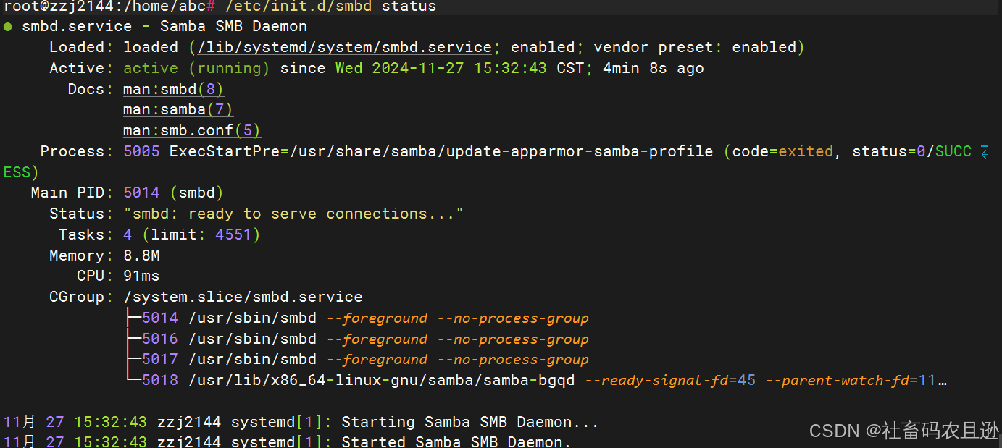Open the man:smbd(8) docs link

point(173,90)
